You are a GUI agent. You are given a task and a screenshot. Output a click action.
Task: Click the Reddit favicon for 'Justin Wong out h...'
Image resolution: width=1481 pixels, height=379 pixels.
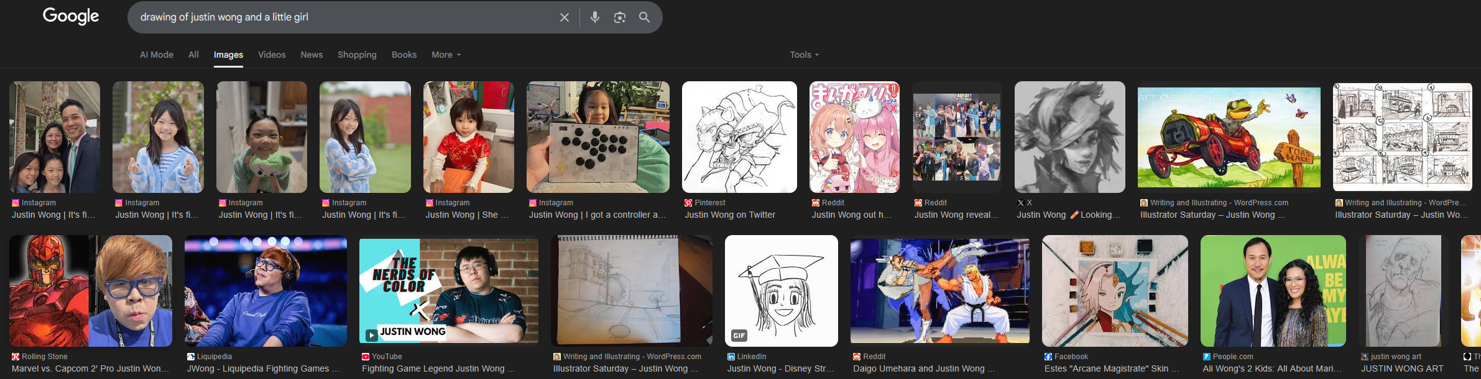pos(815,203)
